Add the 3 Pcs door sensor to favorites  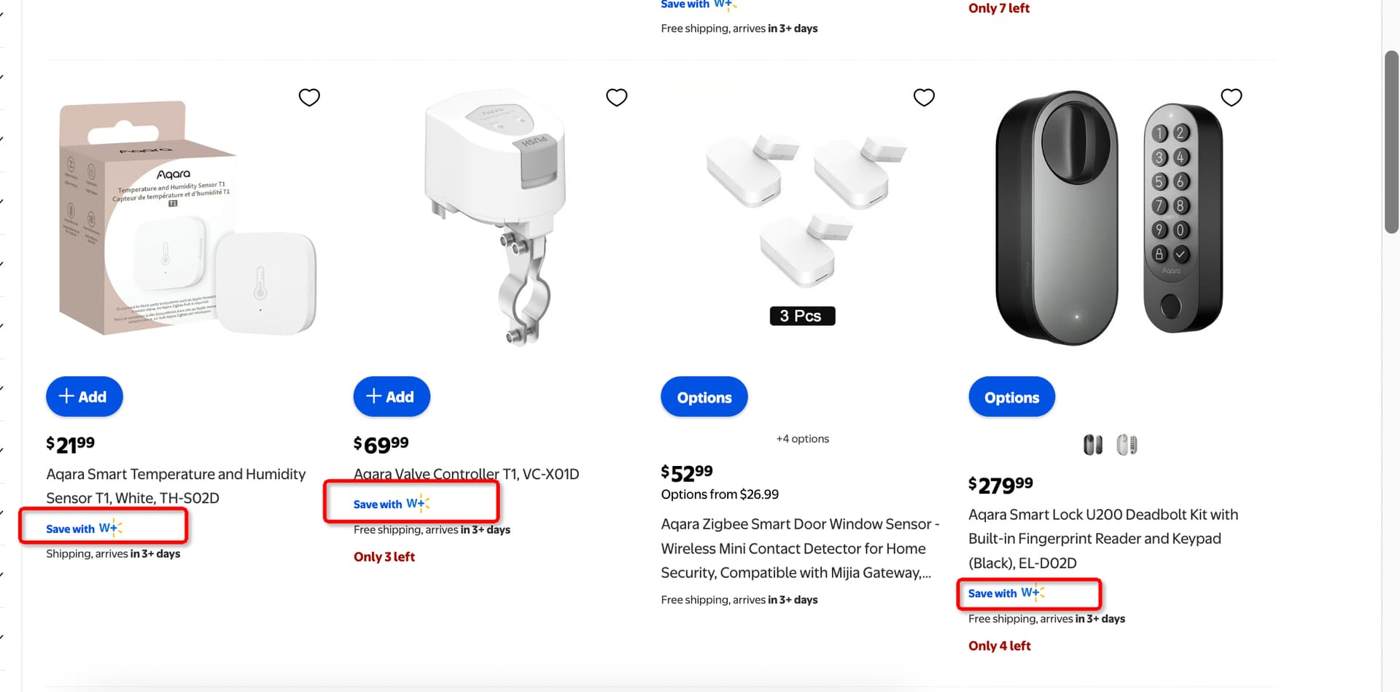(924, 97)
